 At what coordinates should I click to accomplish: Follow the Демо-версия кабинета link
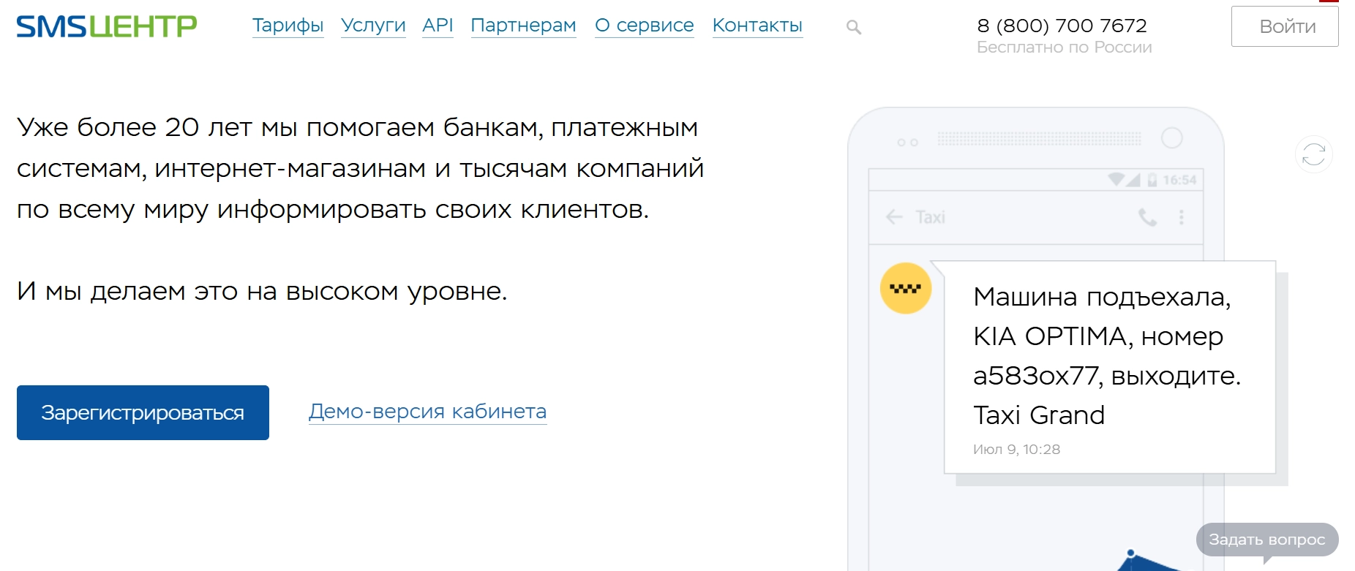[427, 412]
